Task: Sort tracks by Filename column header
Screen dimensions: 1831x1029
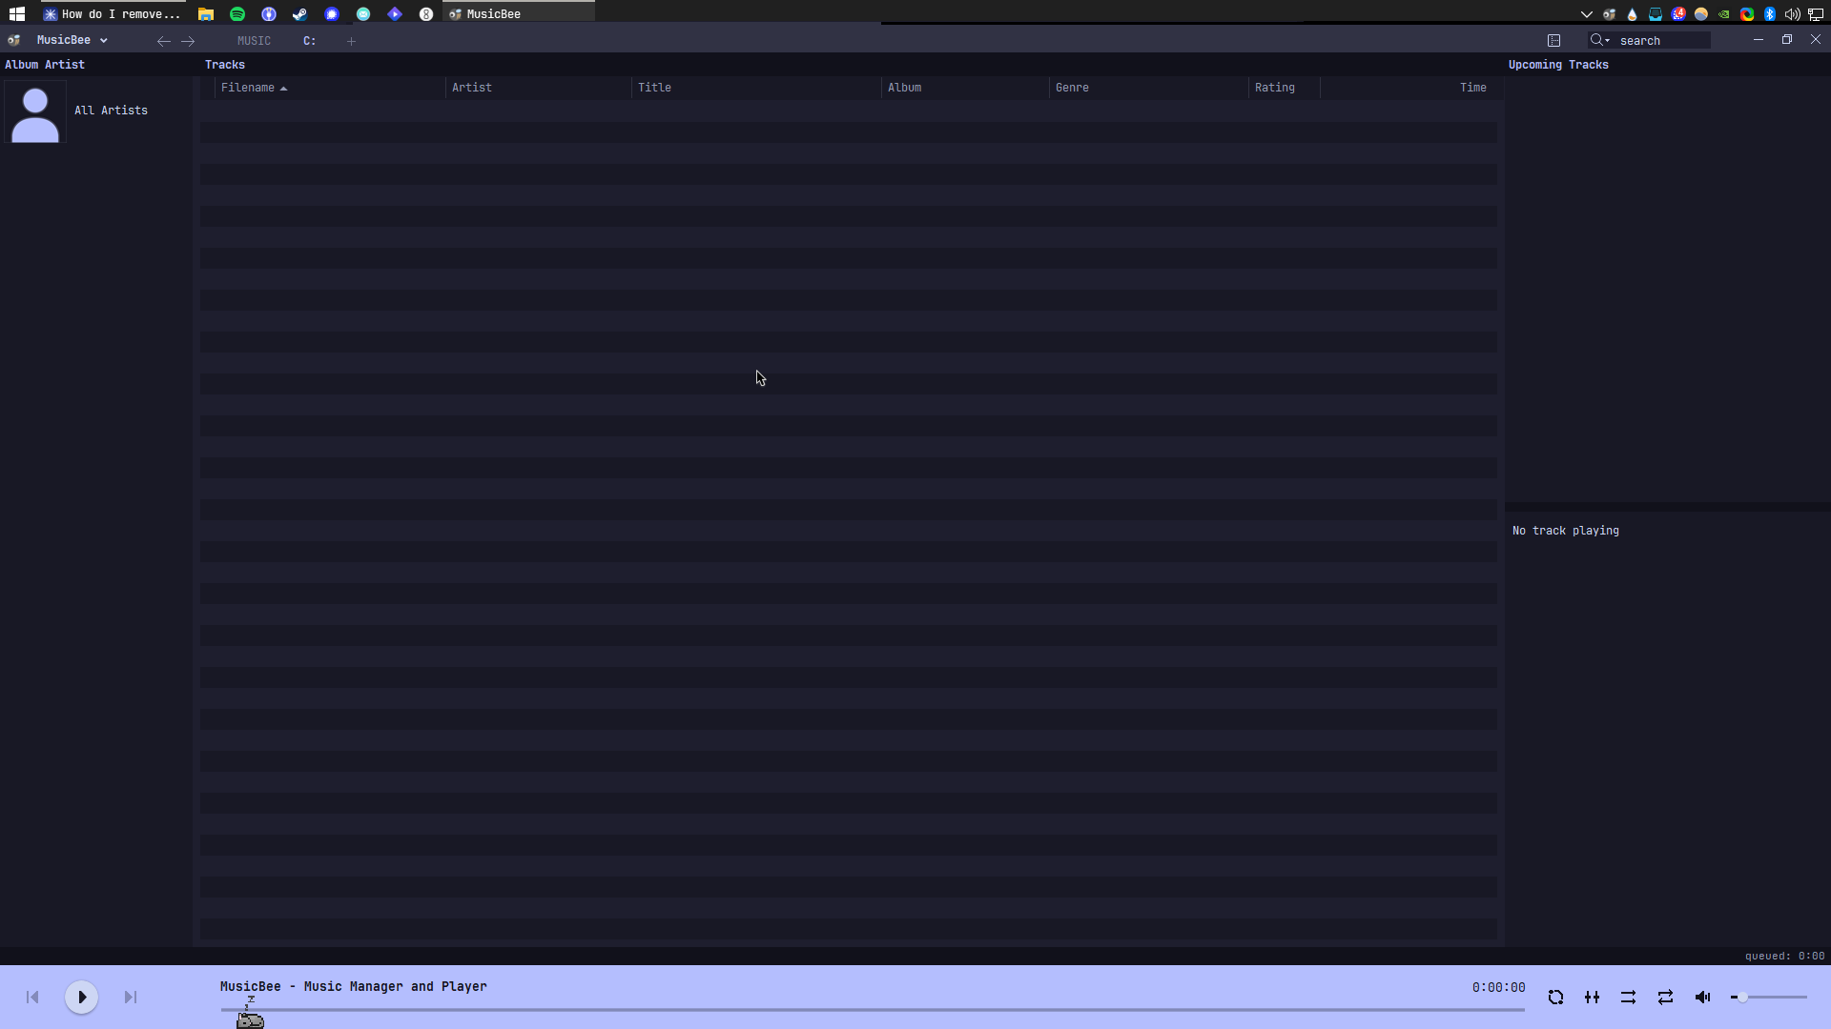Action: (248, 88)
